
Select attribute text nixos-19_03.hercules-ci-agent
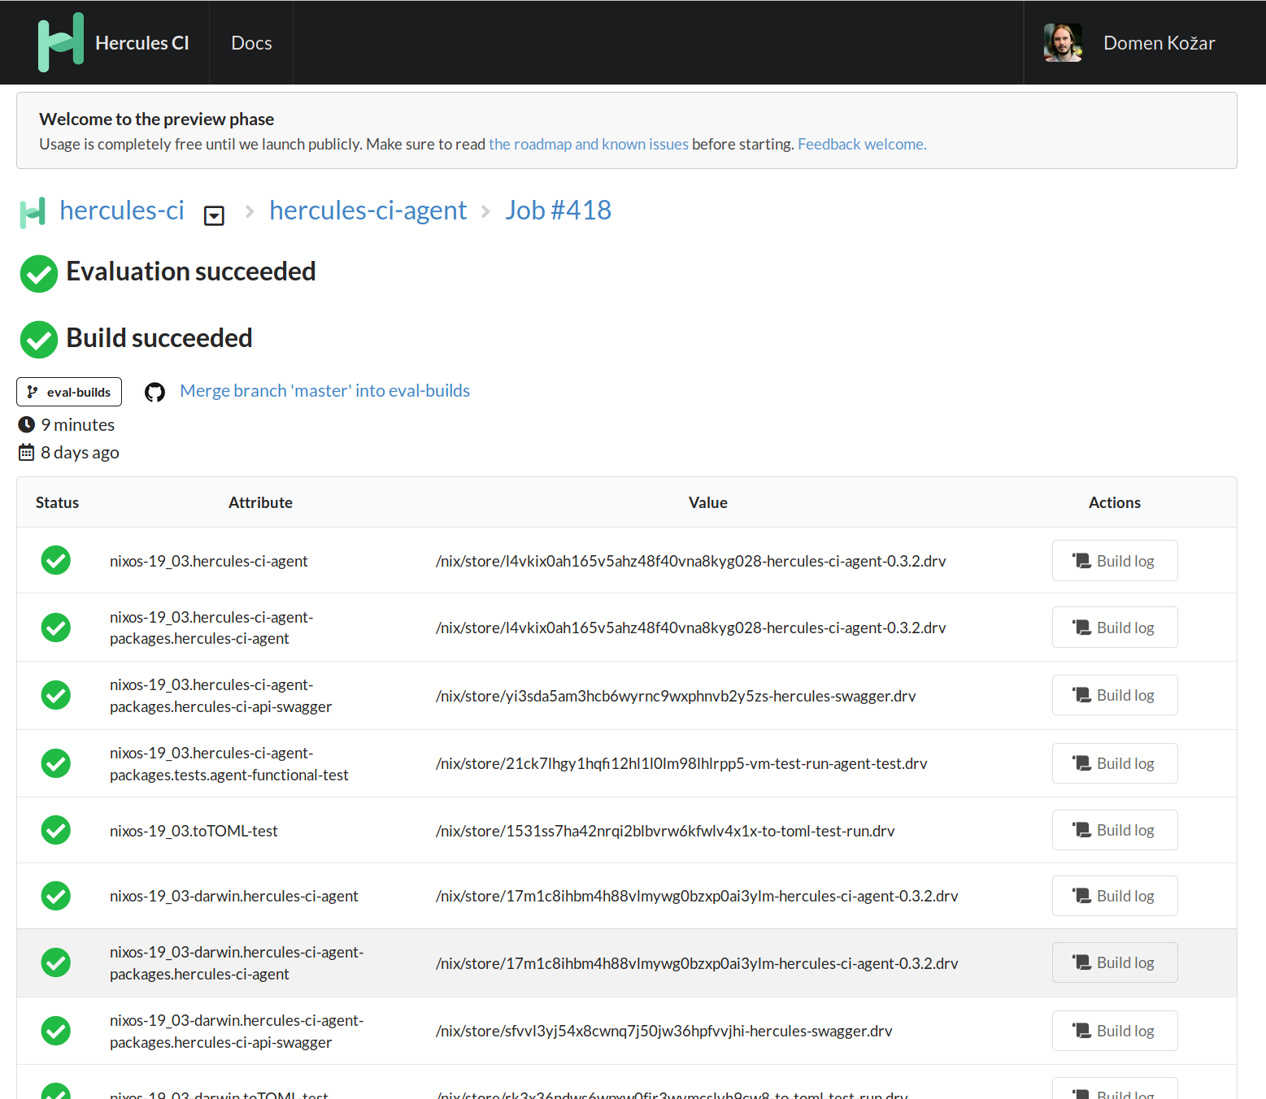209,561
